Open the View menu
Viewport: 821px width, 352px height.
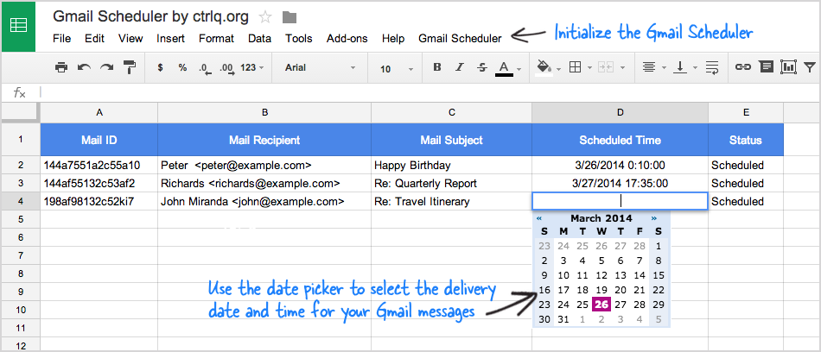(130, 38)
